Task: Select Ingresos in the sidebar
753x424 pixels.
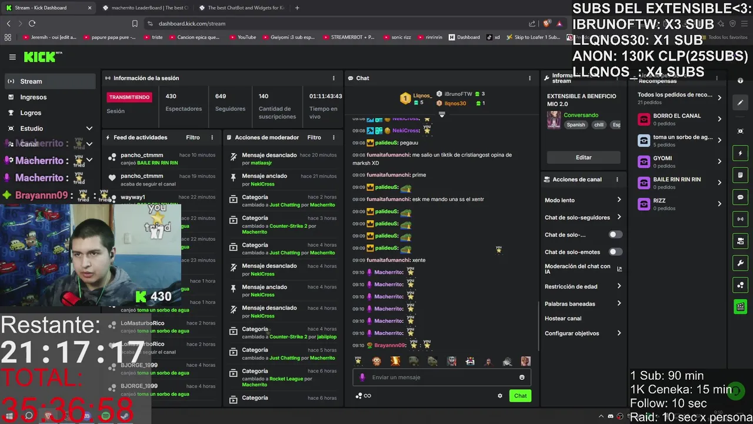Action: (49, 97)
